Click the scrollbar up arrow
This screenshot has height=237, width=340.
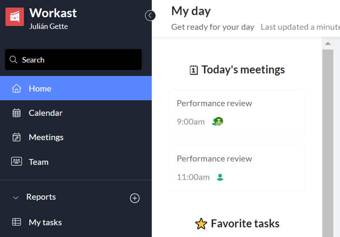pyautogui.click(x=328, y=43)
